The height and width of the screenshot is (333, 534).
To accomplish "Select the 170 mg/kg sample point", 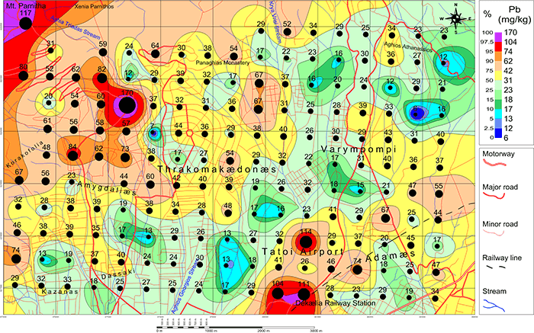I will (x=127, y=105).
